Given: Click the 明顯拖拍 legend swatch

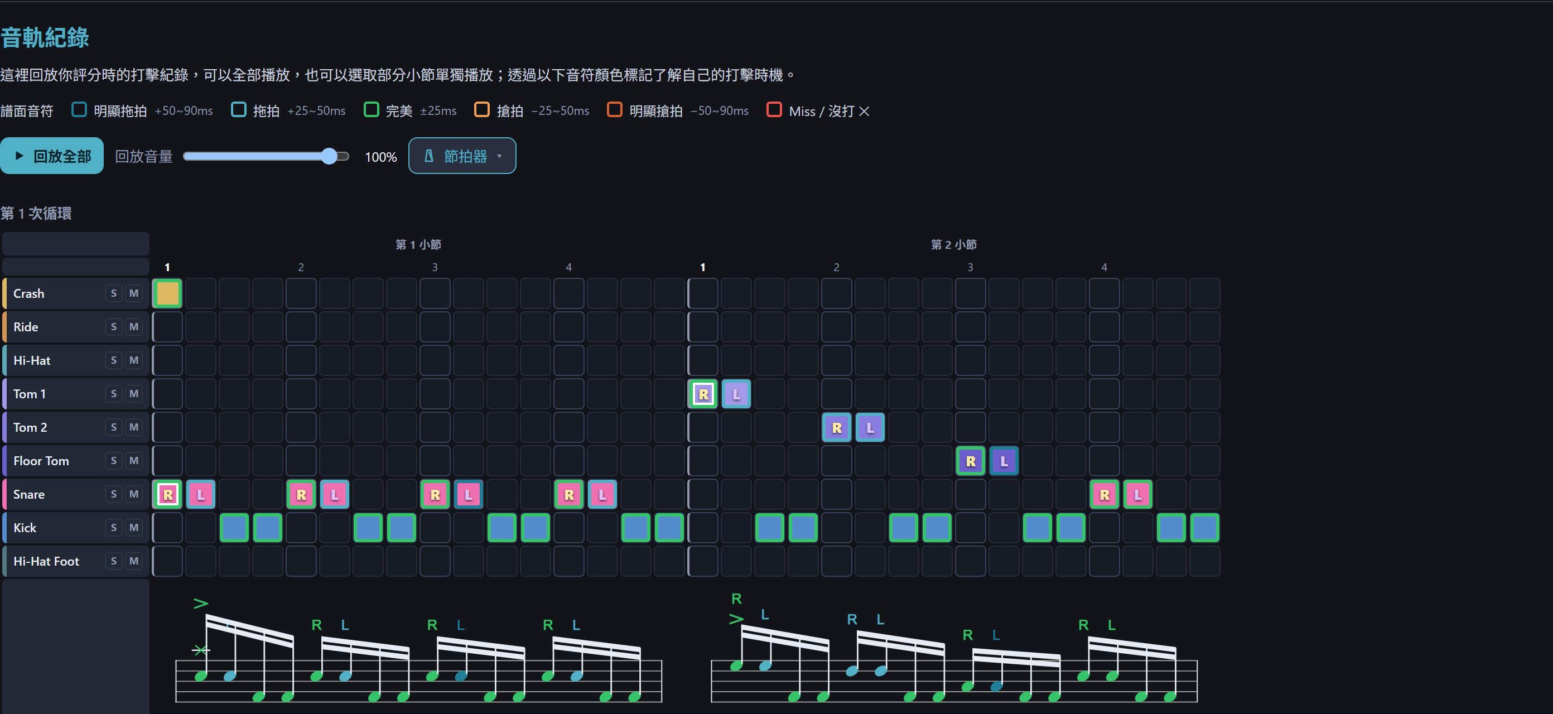Looking at the screenshot, I should click(79, 110).
